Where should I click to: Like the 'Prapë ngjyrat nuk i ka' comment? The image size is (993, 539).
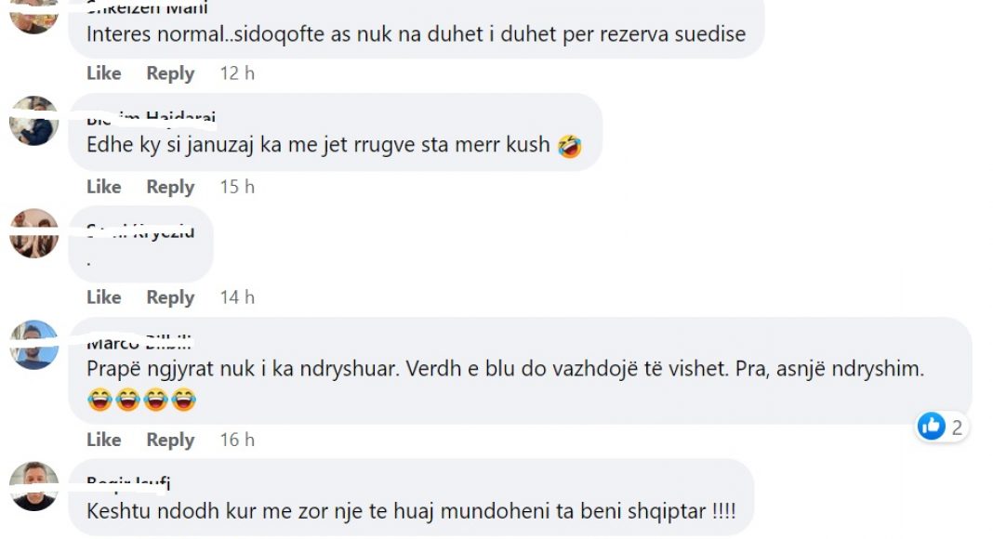104,439
